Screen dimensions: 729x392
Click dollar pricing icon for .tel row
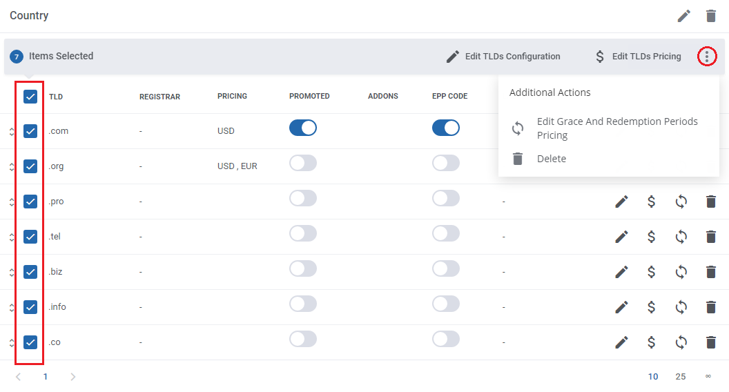[x=651, y=237]
